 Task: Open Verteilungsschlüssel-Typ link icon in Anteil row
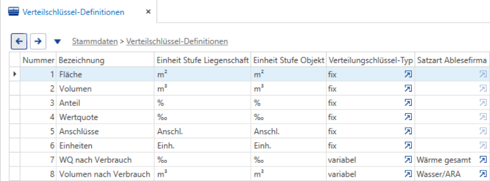pyautogui.click(x=408, y=103)
